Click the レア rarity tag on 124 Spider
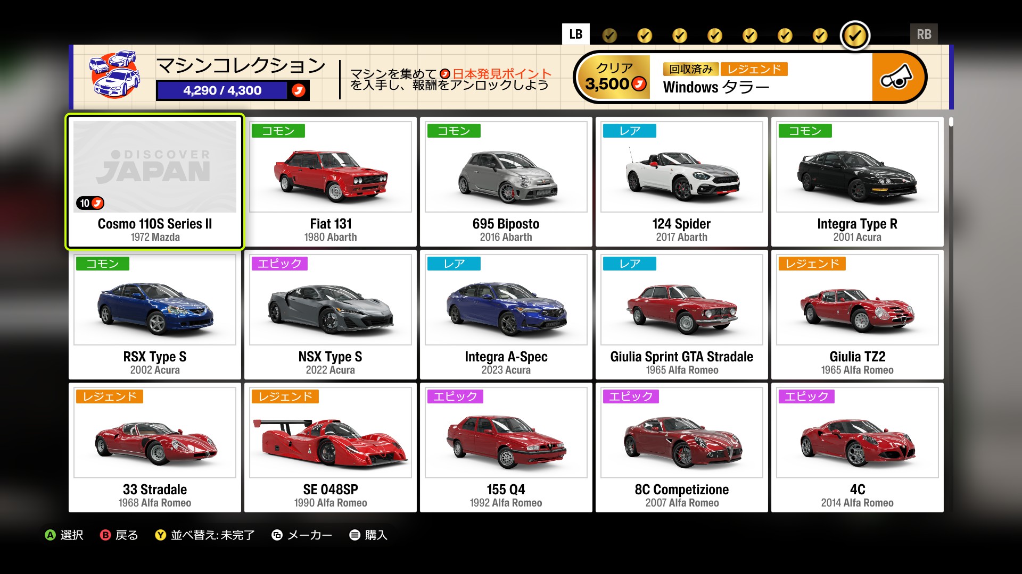This screenshot has width=1022, height=574. click(630, 131)
